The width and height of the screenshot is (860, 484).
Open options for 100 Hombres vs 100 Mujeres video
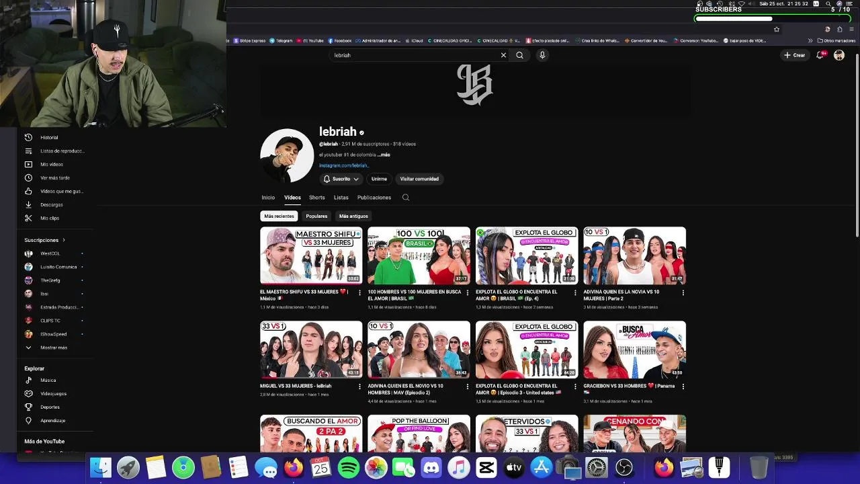(468, 292)
